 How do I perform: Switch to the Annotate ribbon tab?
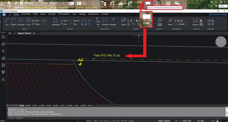click(x=52, y=14)
